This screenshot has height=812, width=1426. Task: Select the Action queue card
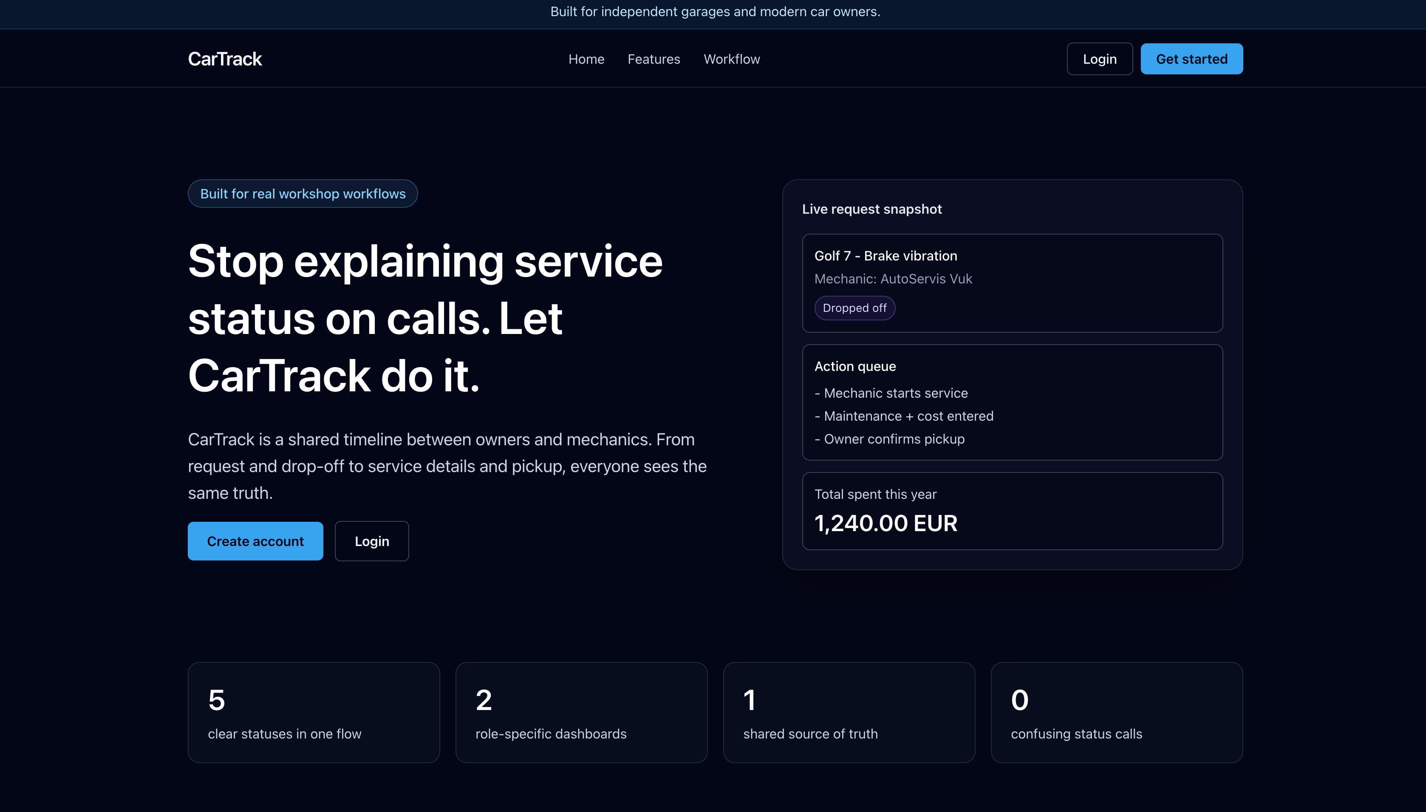pos(1012,403)
